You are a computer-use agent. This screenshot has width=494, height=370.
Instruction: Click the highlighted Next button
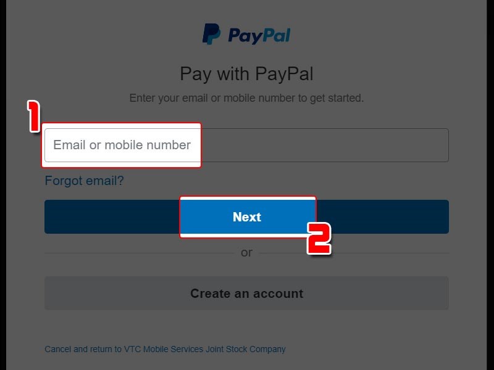(248, 217)
